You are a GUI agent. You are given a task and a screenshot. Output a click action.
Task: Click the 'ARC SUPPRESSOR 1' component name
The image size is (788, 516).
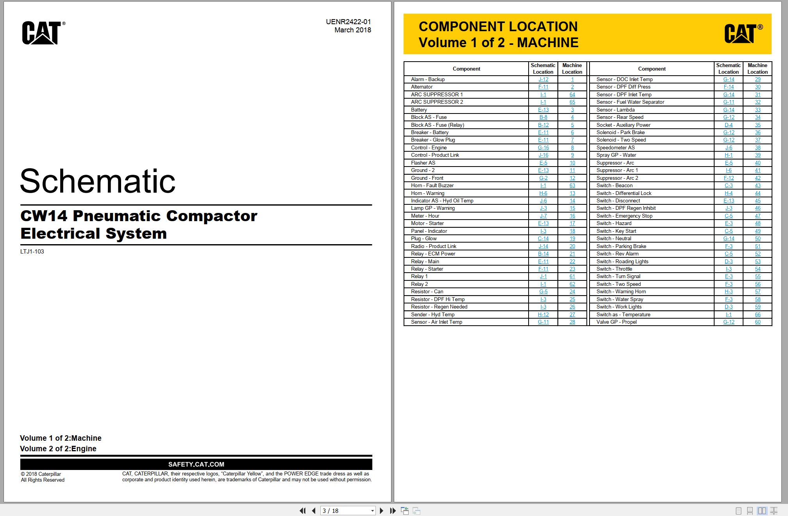[437, 94]
